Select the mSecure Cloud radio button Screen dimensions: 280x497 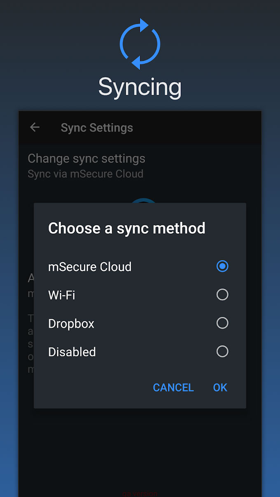tap(222, 266)
